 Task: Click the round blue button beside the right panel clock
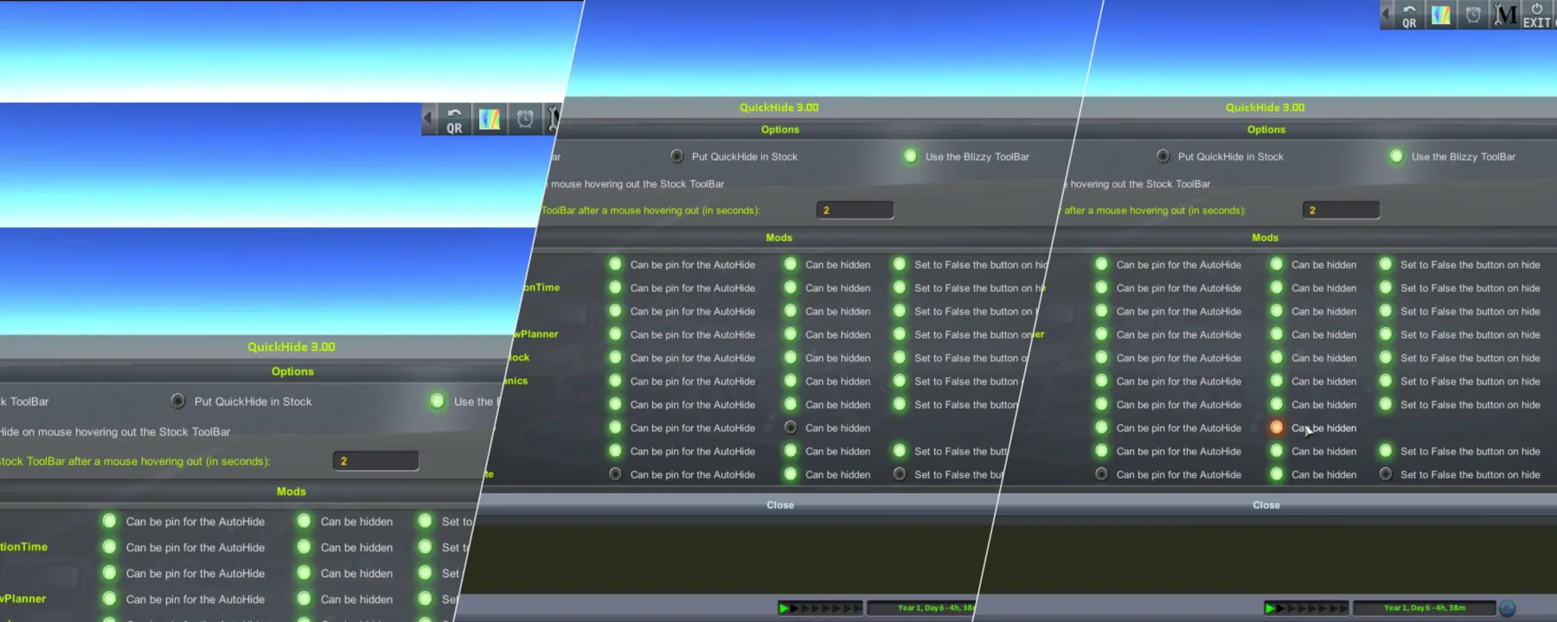[x=1507, y=608]
